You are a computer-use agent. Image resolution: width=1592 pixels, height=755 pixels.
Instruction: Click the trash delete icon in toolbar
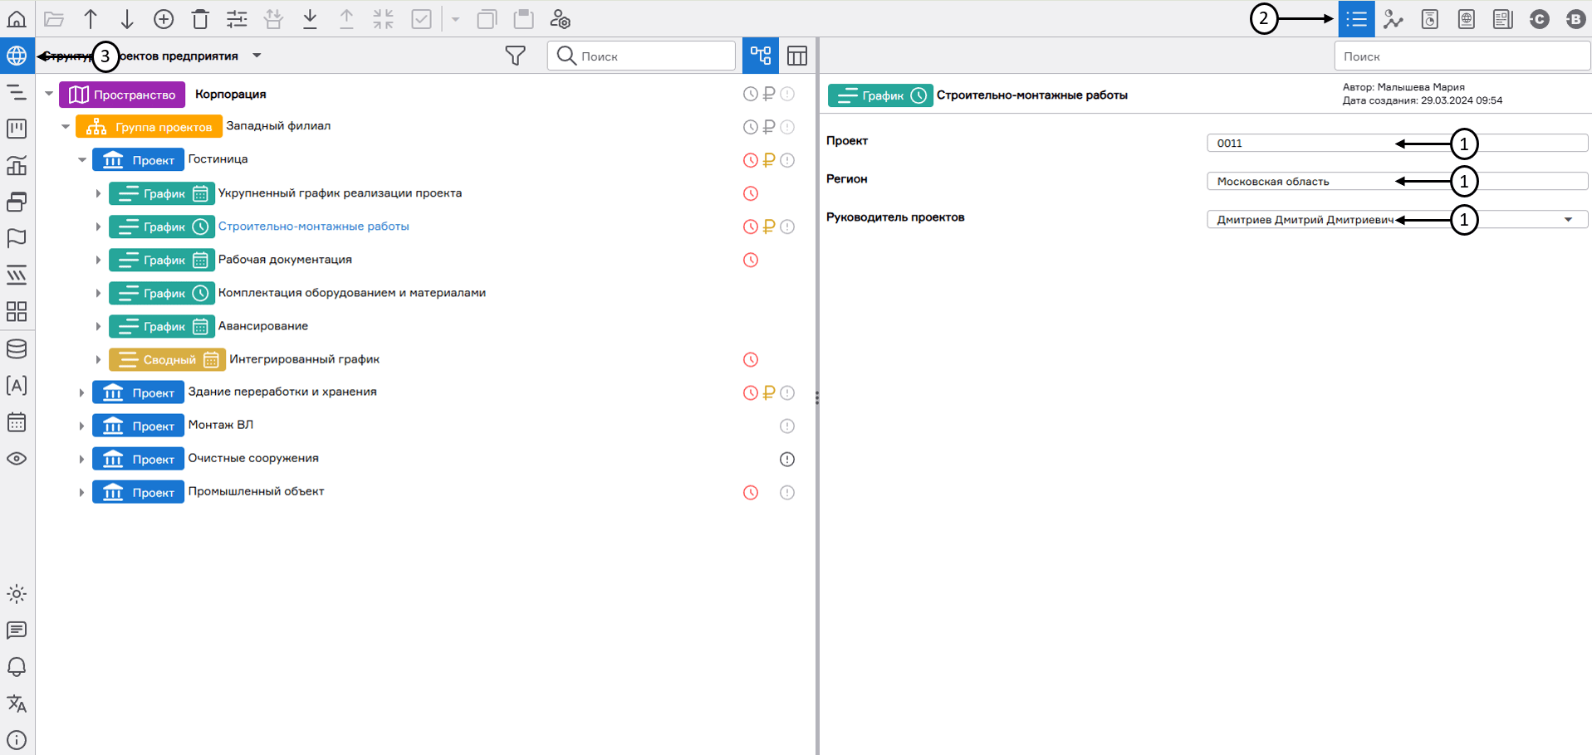pos(200,19)
